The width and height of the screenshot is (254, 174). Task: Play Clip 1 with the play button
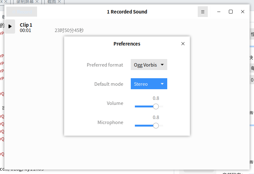10,26
